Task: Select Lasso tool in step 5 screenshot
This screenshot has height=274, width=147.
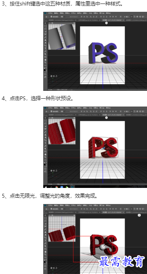Action: point(45,221)
